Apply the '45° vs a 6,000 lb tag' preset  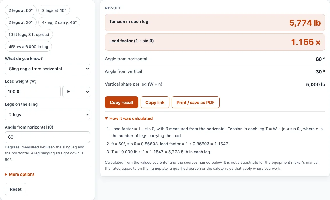click(x=28, y=47)
